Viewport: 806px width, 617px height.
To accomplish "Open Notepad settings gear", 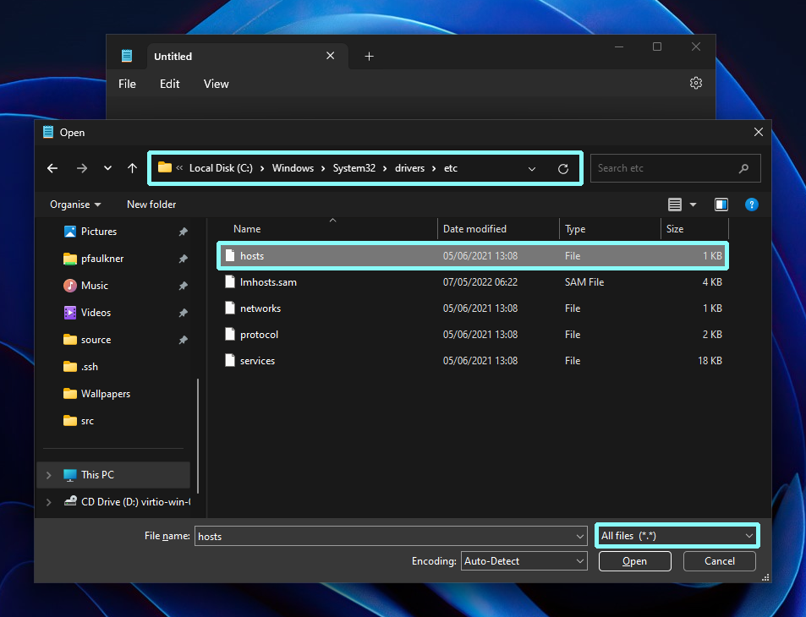I will click(x=696, y=83).
